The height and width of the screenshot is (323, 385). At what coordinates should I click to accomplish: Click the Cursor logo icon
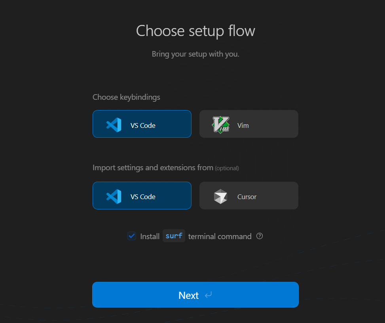coord(220,197)
